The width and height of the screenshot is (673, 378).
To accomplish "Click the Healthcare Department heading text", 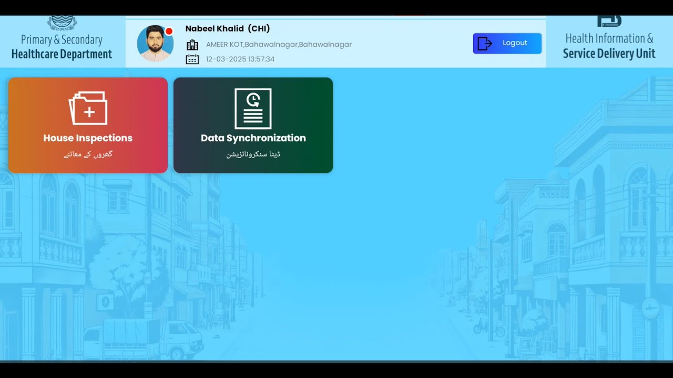I will click(62, 54).
